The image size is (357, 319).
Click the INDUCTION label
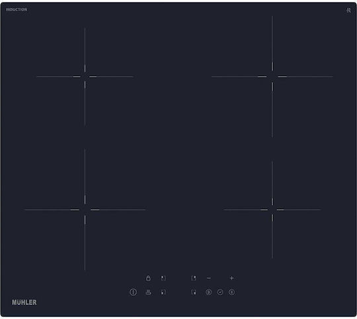click(17, 9)
